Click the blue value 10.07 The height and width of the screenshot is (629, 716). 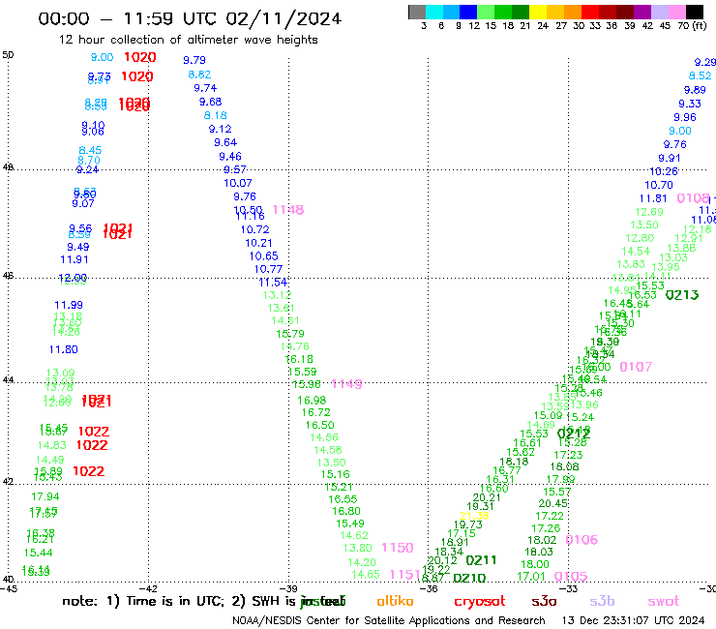[x=237, y=183]
